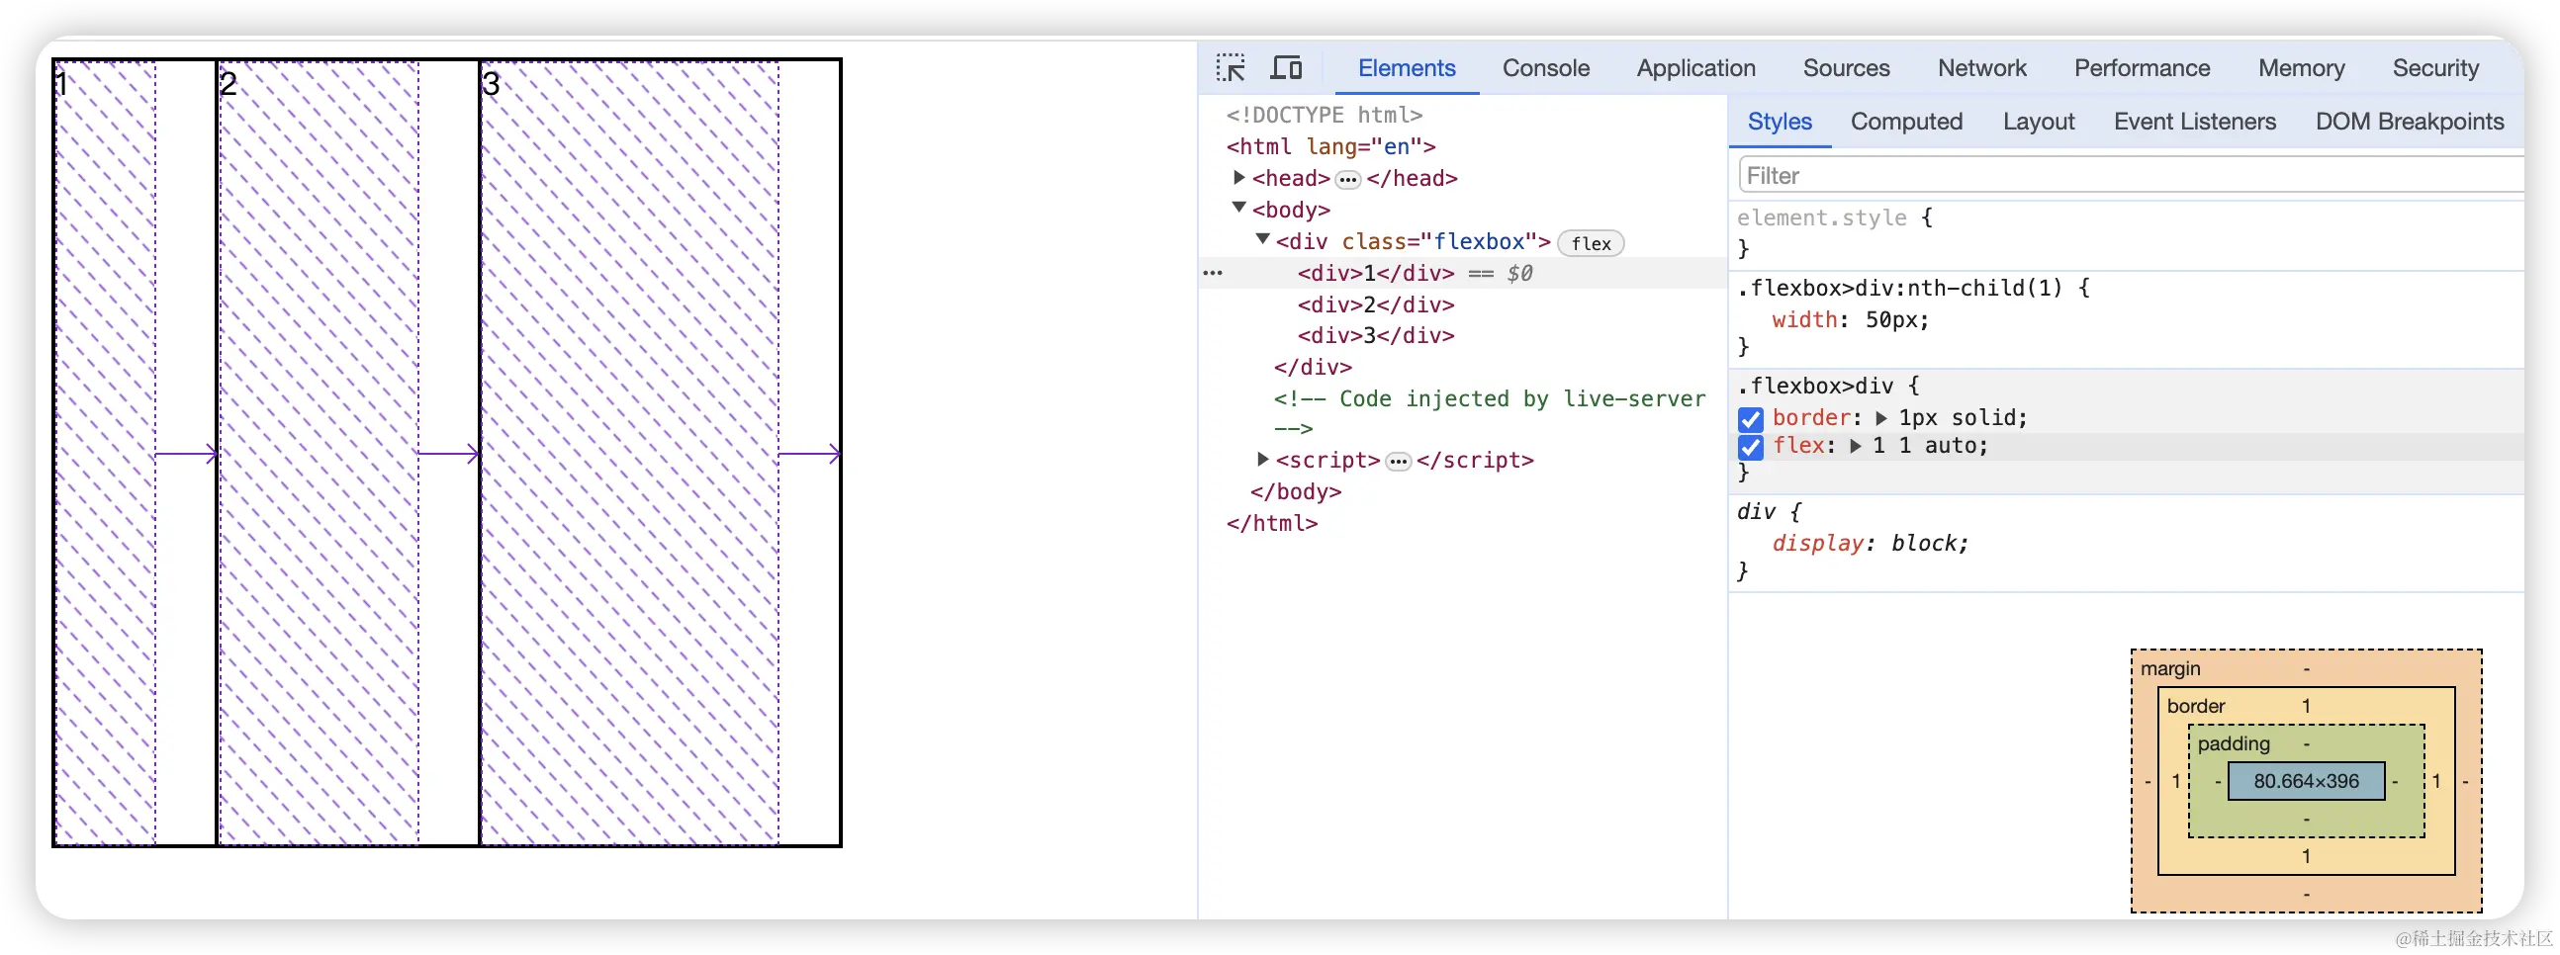The width and height of the screenshot is (2560, 955).
Task: Open the ellipsis menu beside selected div row
Action: tap(1213, 273)
